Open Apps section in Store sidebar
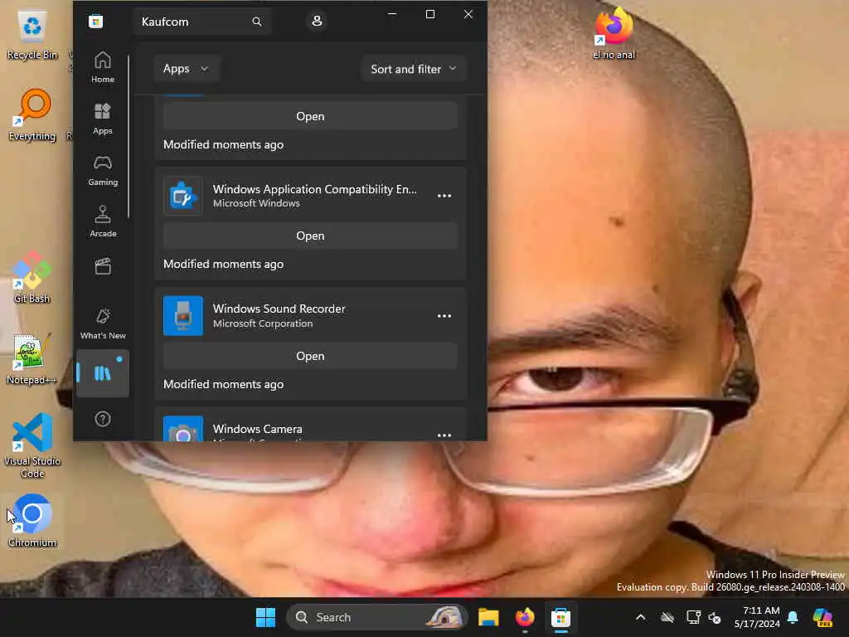 (x=103, y=119)
